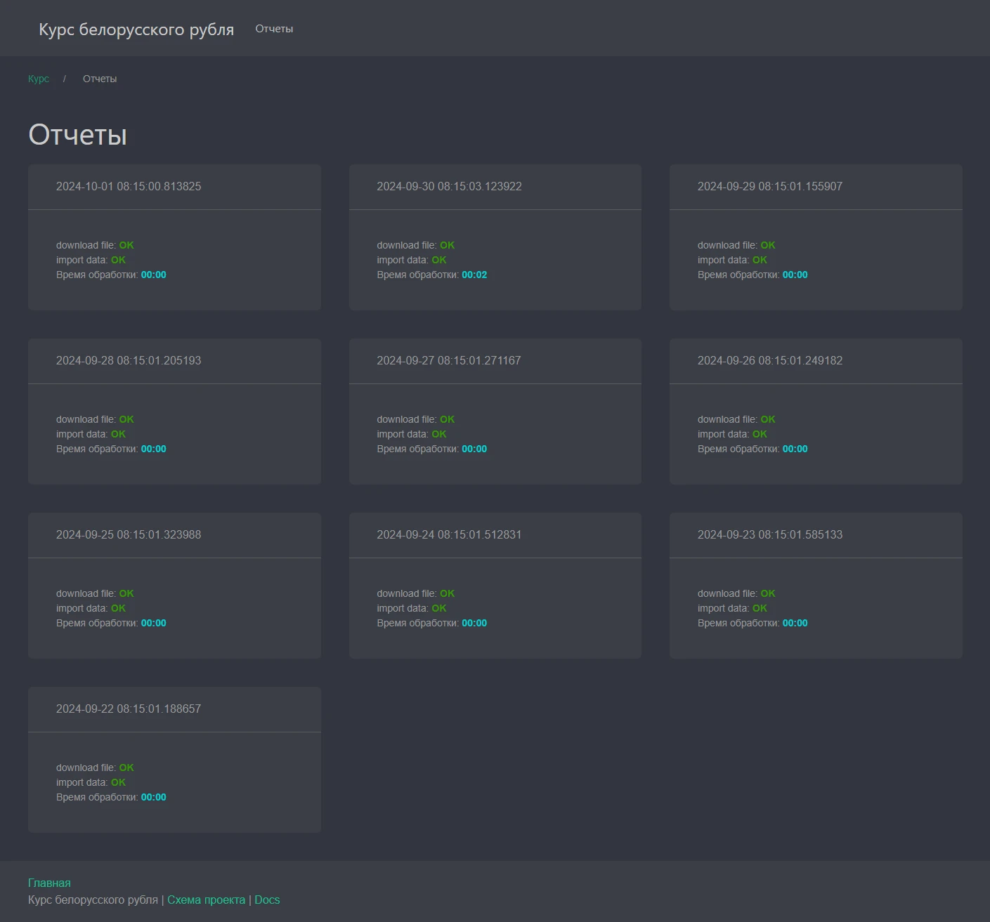Click report header 2024-09-27 08:15:01.271167
The image size is (990, 922).
point(449,360)
